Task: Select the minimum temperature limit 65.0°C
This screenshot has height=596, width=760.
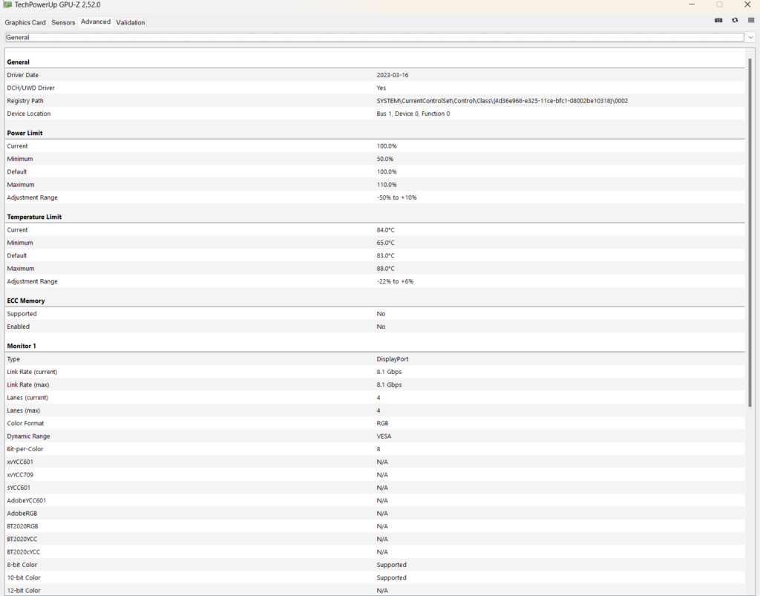Action: point(386,243)
